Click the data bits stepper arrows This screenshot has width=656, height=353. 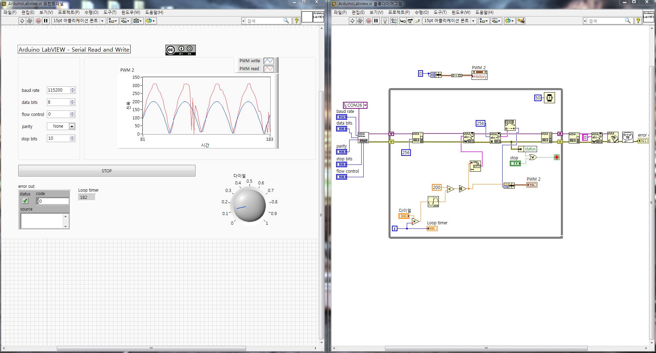click(x=72, y=102)
